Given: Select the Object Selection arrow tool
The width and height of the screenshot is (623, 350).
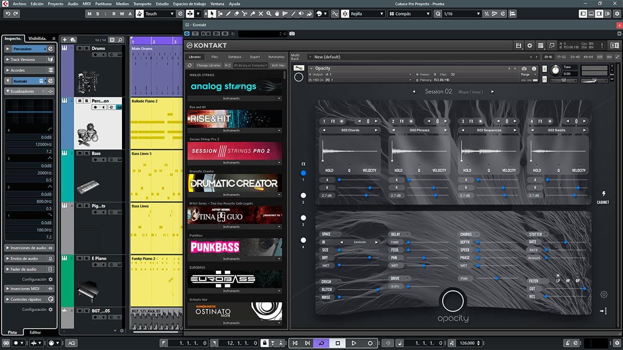Looking at the screenshot, I should 212,14.
